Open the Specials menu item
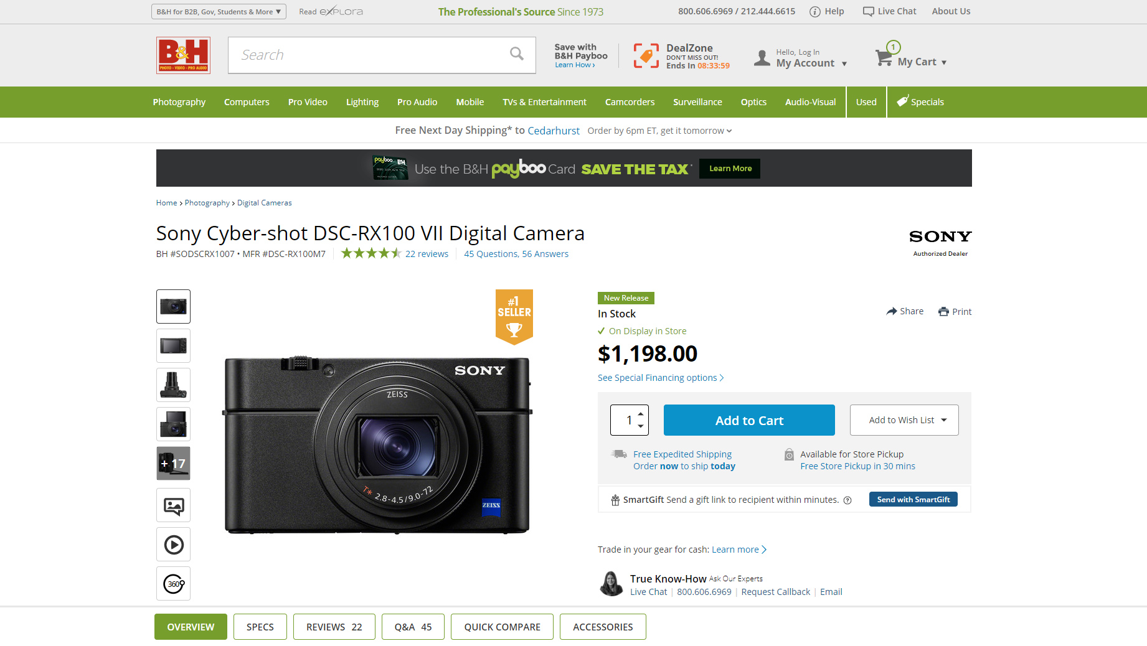The image size is (1147, 646). (920, 102)
